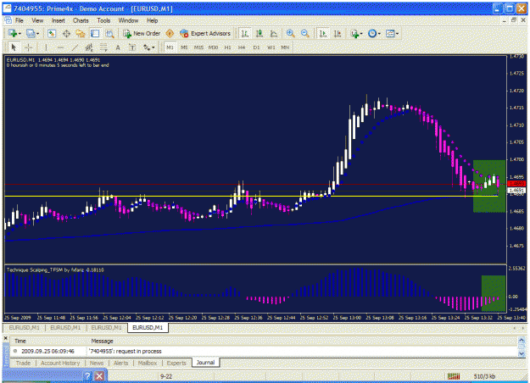Select the Crosshair tool

tap(28, 47)
